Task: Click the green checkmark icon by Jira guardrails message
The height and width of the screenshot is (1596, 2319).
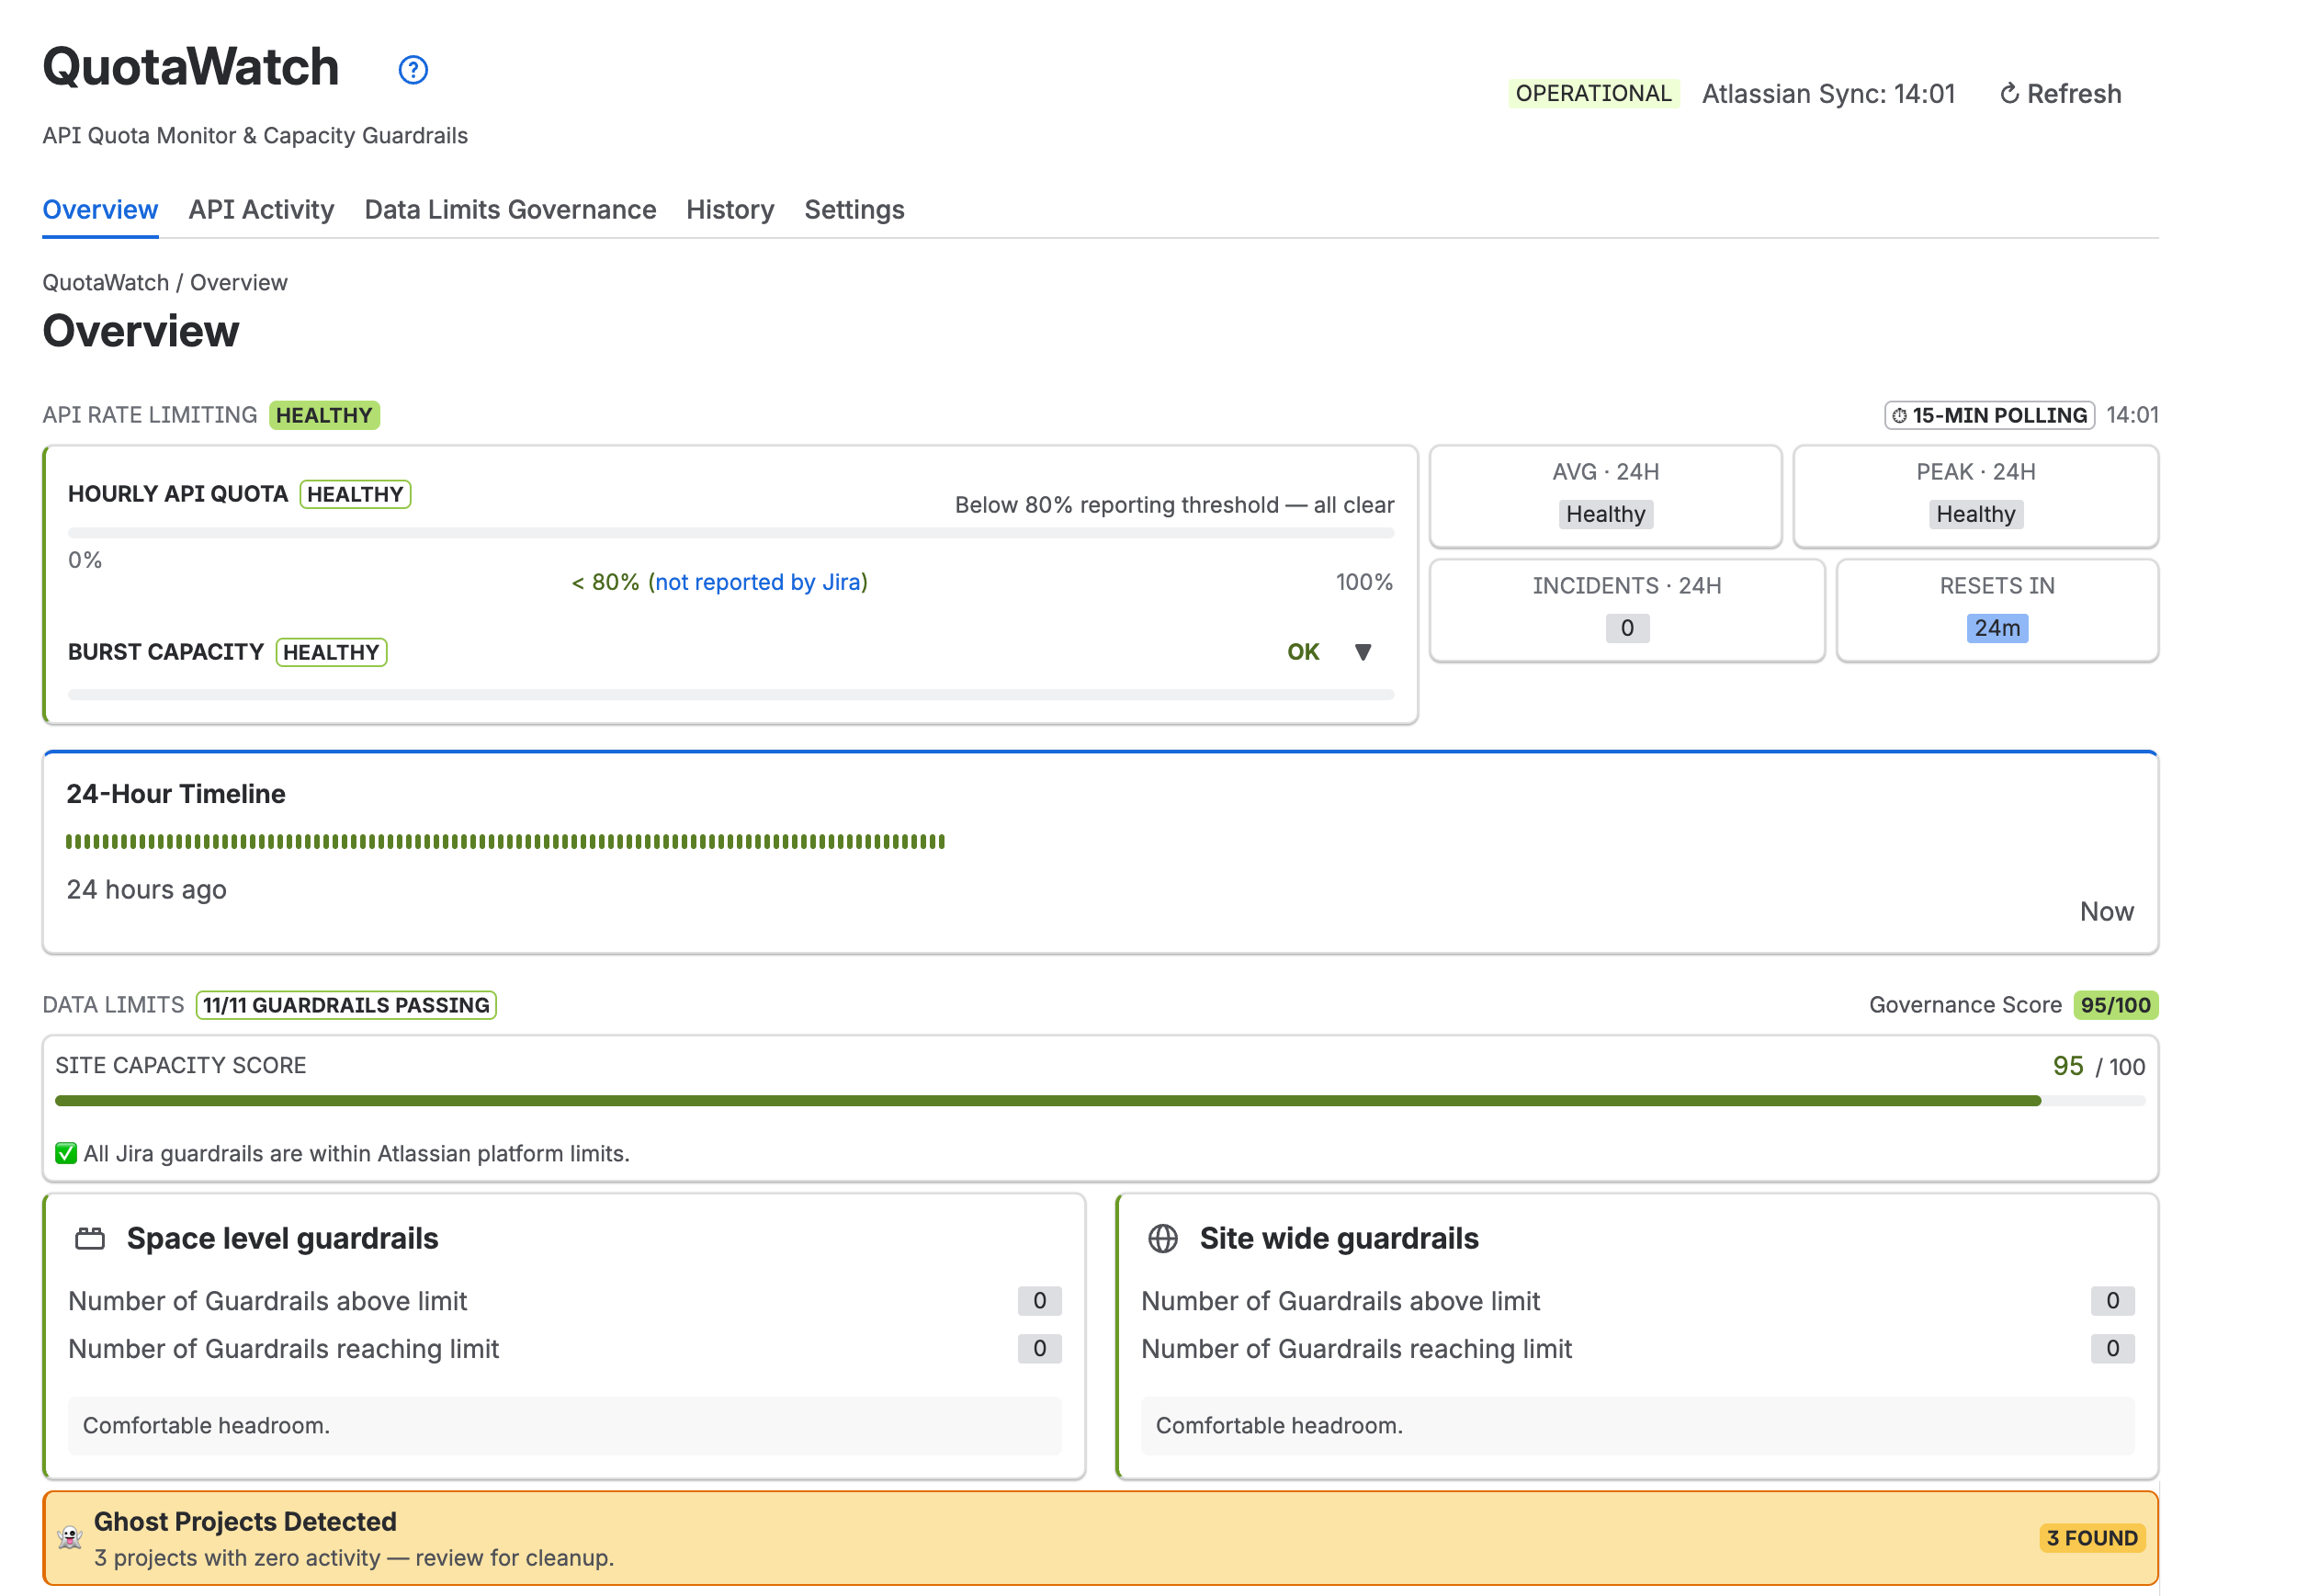Action: tap(66, 1153)
